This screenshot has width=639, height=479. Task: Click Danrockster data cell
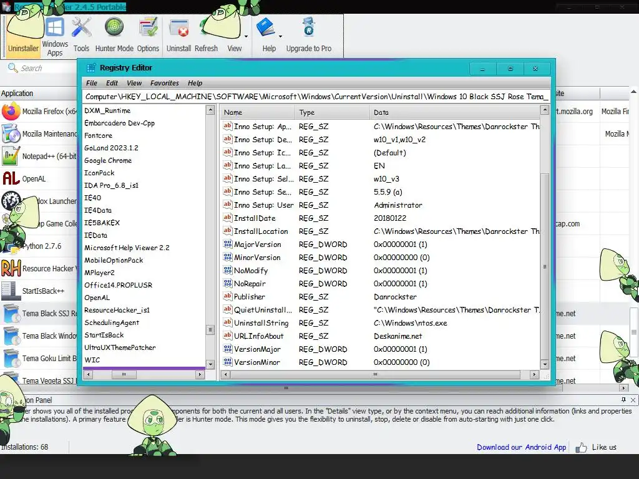tap(395, 297)
